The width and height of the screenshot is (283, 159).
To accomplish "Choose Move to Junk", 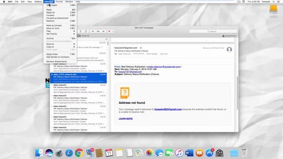I will pos(60,28).
